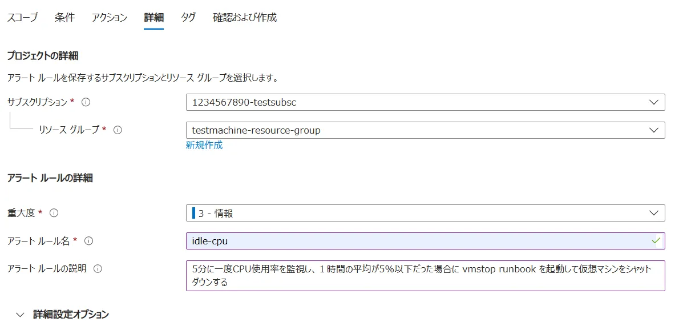
Task: Click inside the アラート ルールの説明 text box
Action: [425, 275]
